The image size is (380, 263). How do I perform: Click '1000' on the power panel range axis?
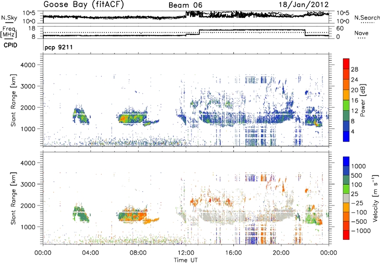[x=28, y=129]
